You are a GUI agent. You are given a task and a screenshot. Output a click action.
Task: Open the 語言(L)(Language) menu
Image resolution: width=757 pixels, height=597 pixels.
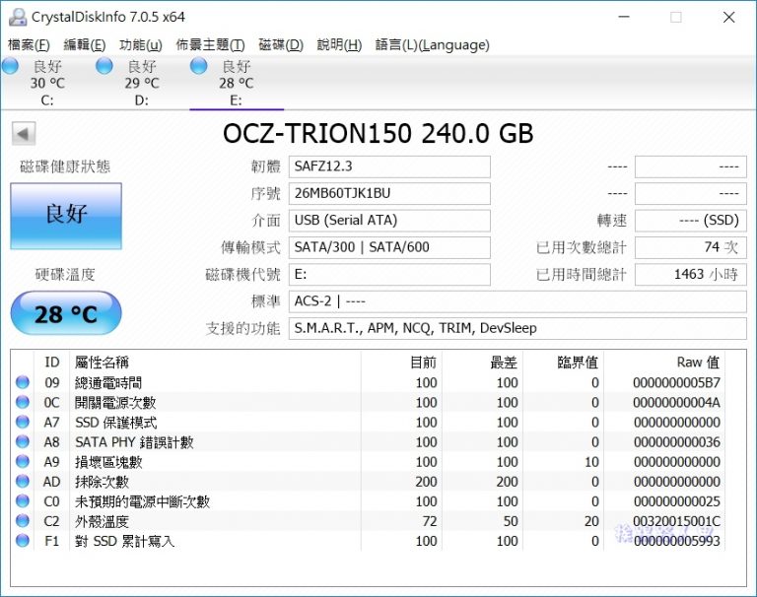pos(432,44)
